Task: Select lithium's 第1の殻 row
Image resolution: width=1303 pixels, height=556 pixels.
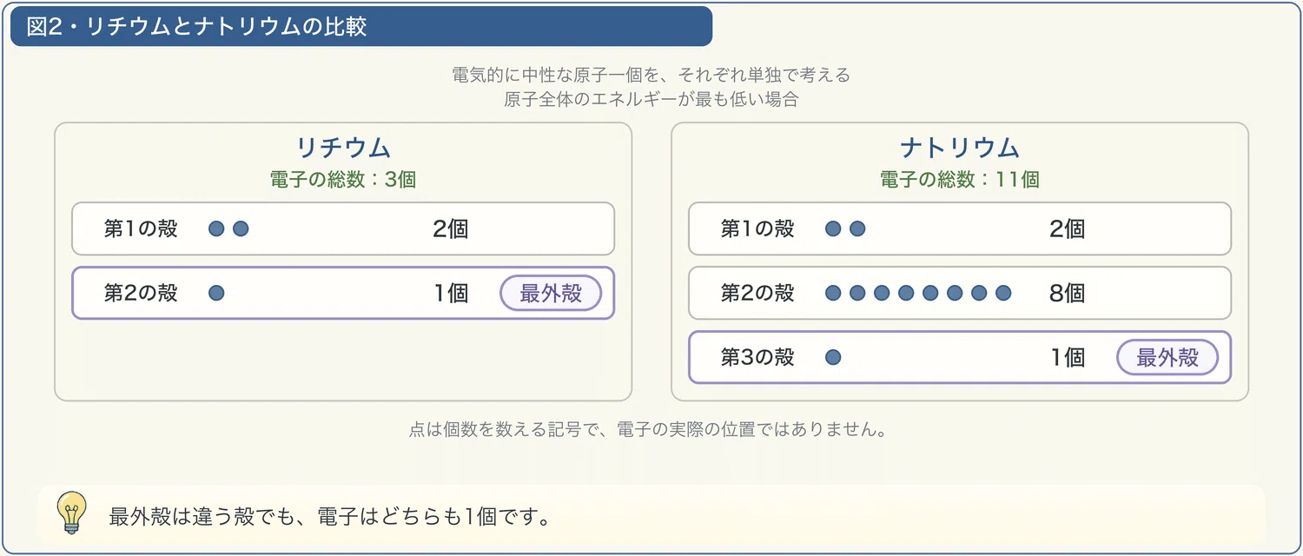Action: click(343, 228)
